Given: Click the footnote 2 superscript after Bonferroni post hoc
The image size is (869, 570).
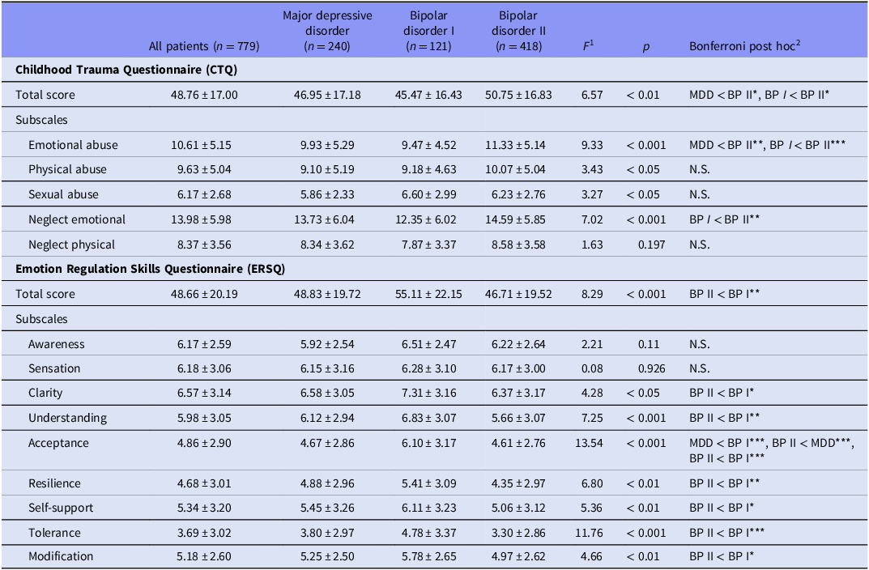Looking at the screenshot, I should [x=799, y=43].
